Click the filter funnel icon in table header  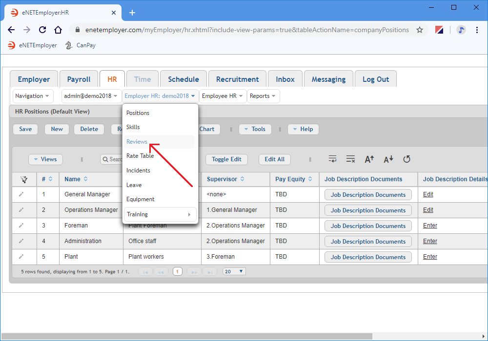24,179
